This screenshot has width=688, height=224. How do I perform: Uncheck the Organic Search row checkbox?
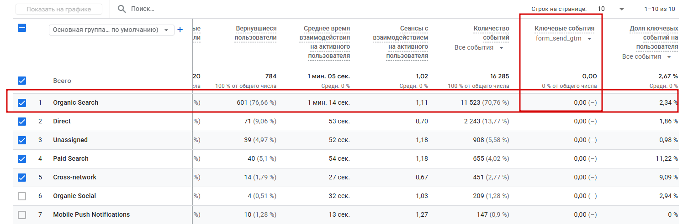(22, 103)
